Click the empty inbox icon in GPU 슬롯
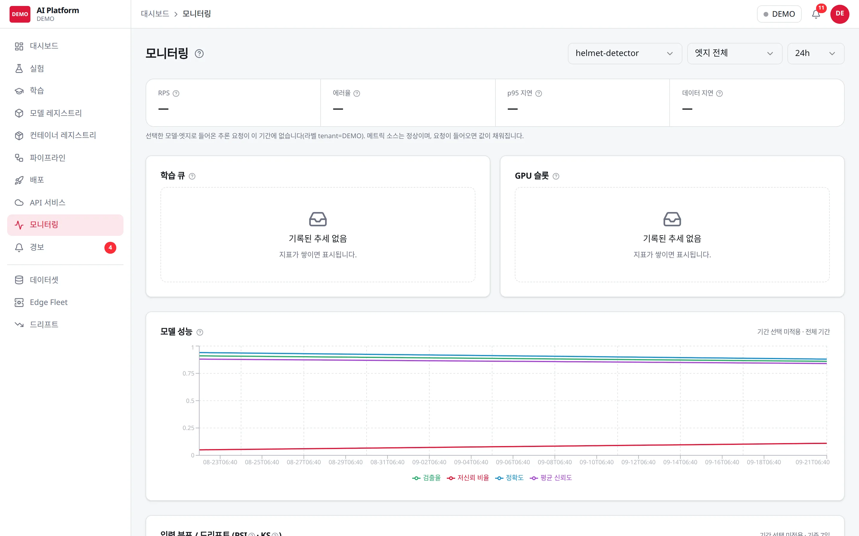Viewport: 859px width, 536px height. [672, 219]
